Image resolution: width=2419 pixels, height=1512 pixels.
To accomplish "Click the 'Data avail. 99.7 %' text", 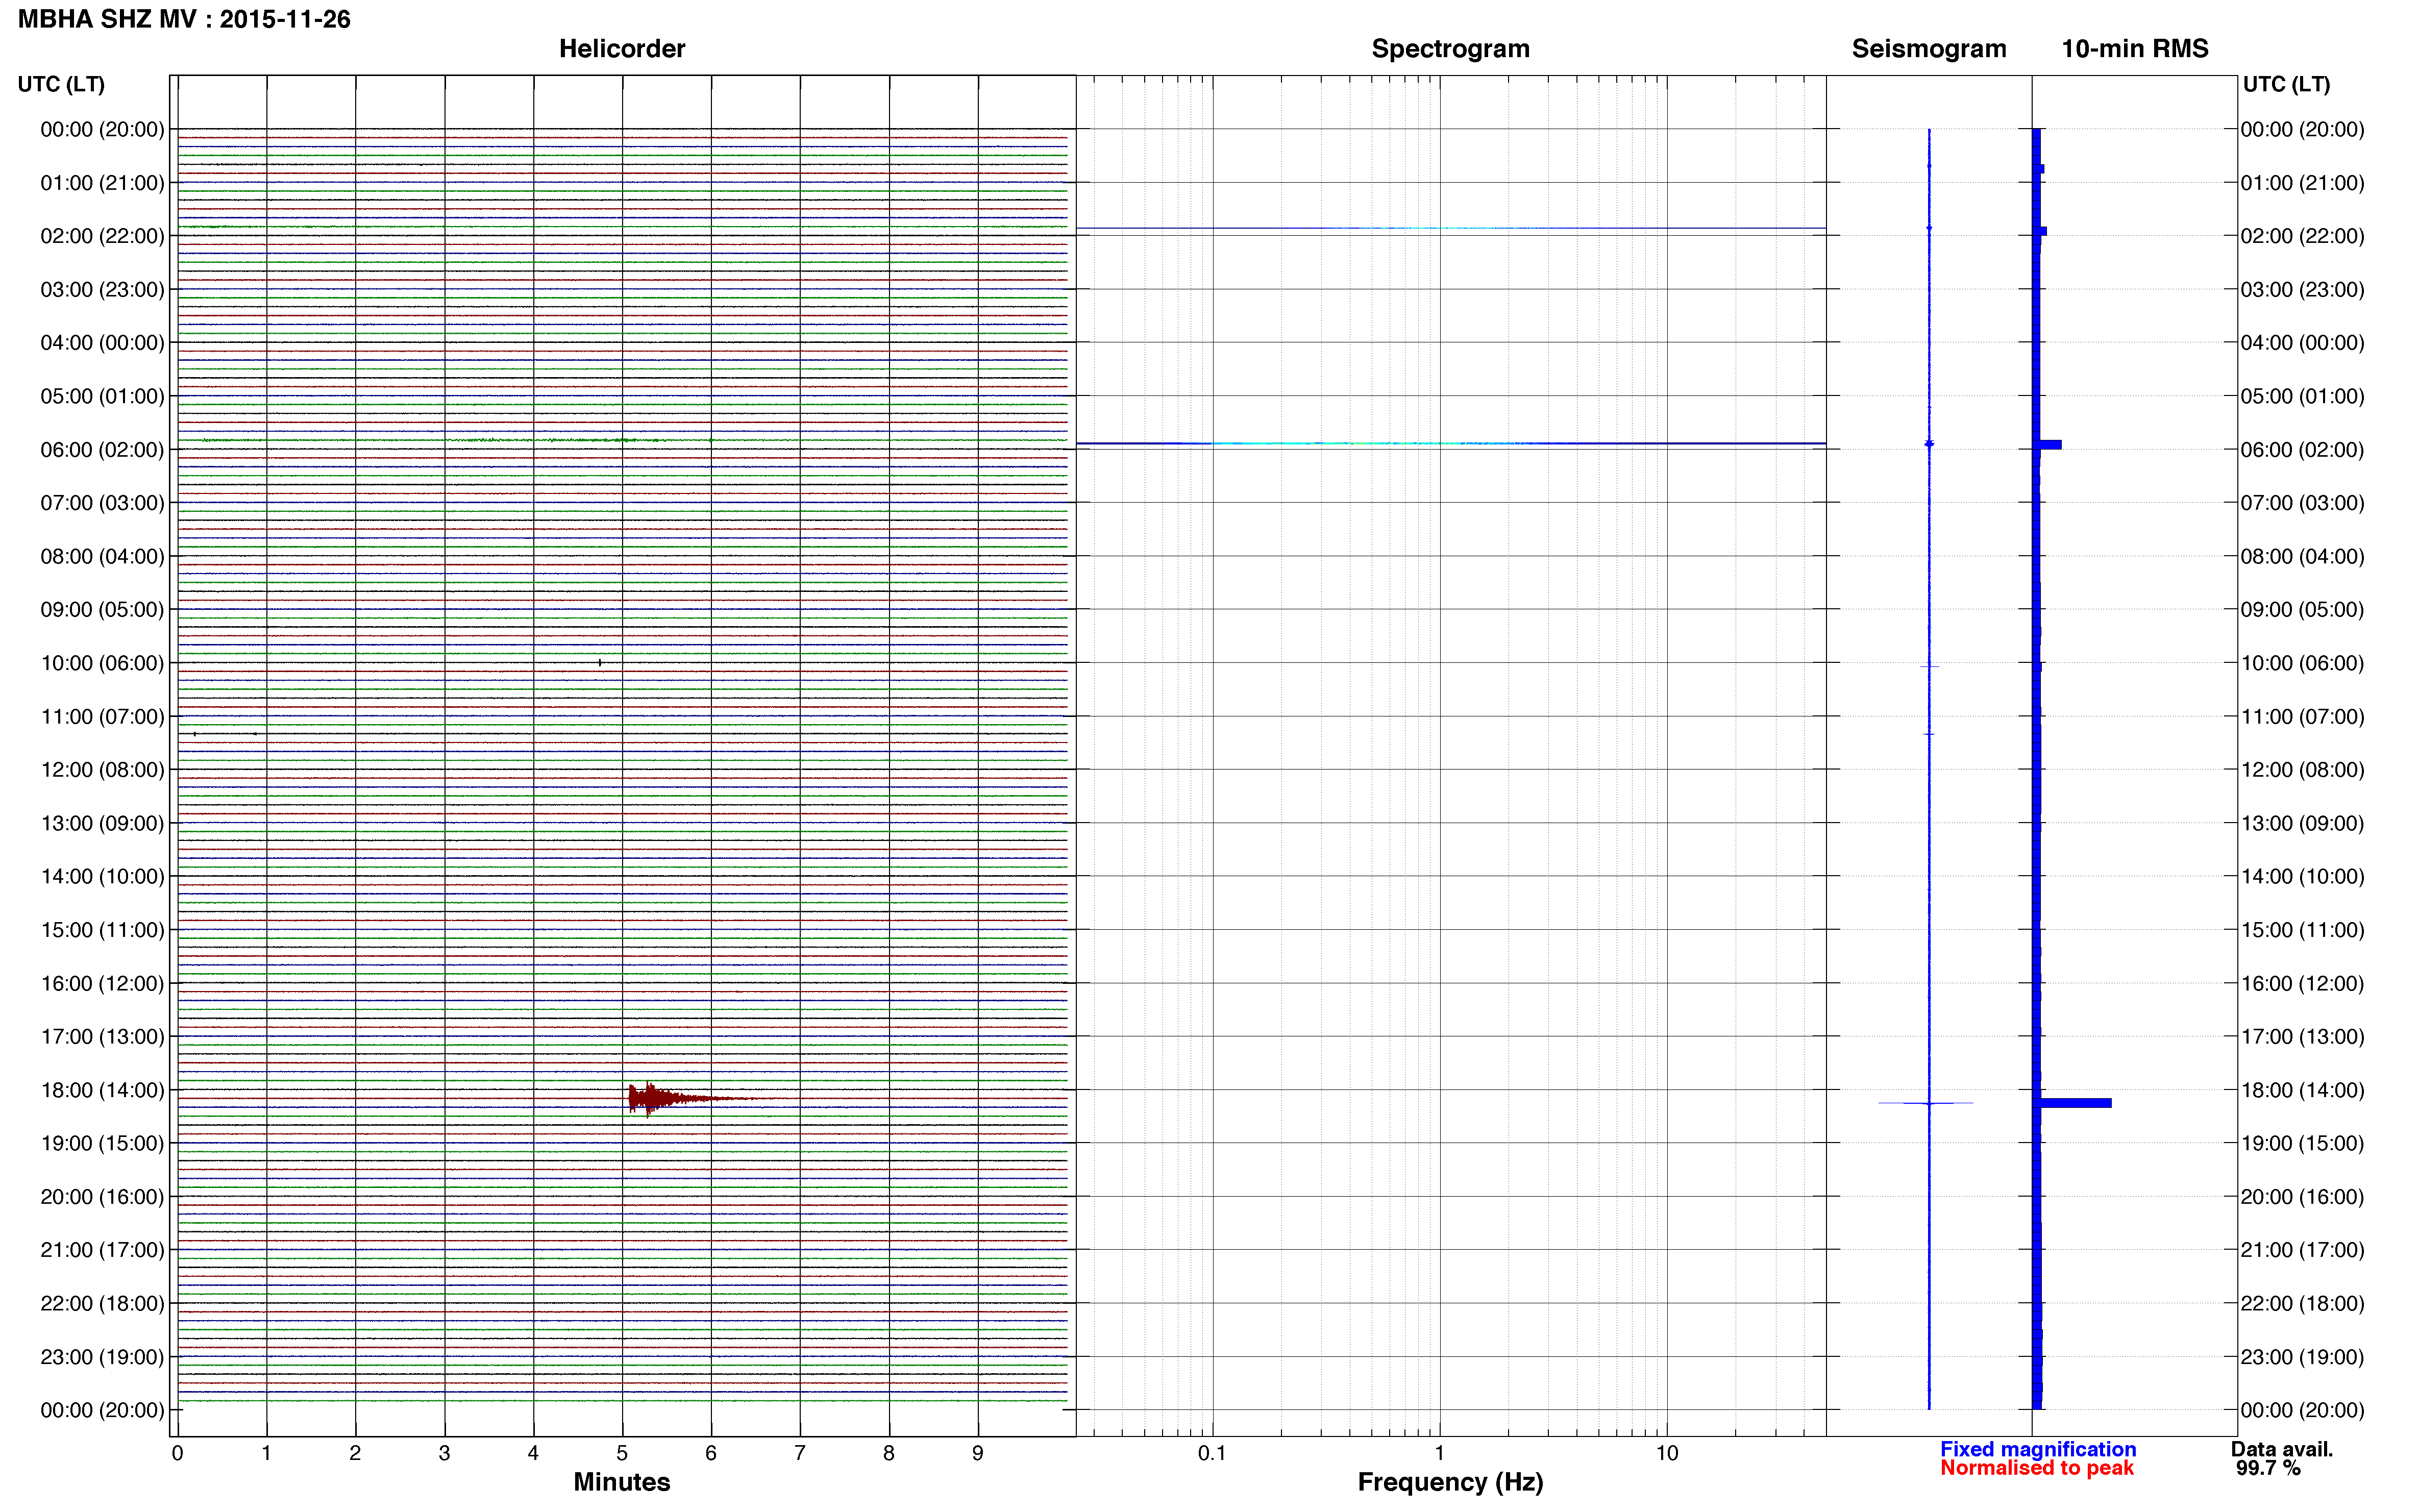I will 2281,1459.
